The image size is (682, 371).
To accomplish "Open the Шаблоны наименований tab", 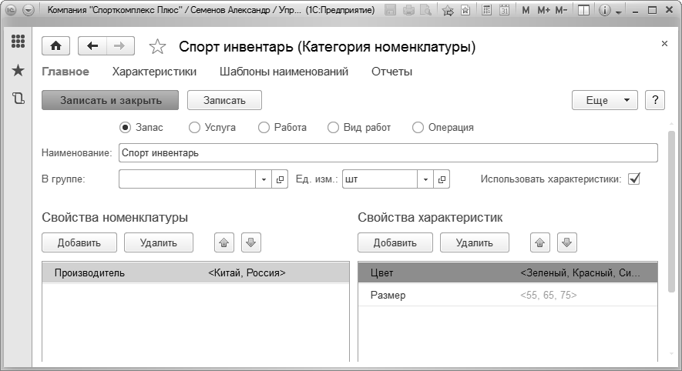I will (x=284, y=72).
